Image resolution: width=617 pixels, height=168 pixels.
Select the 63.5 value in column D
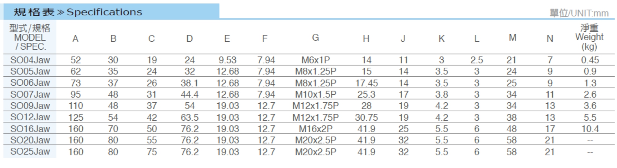189,117
